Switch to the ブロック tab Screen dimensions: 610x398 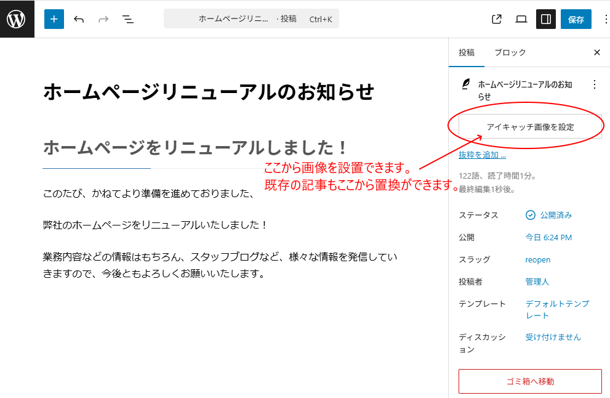pos(510,53)
